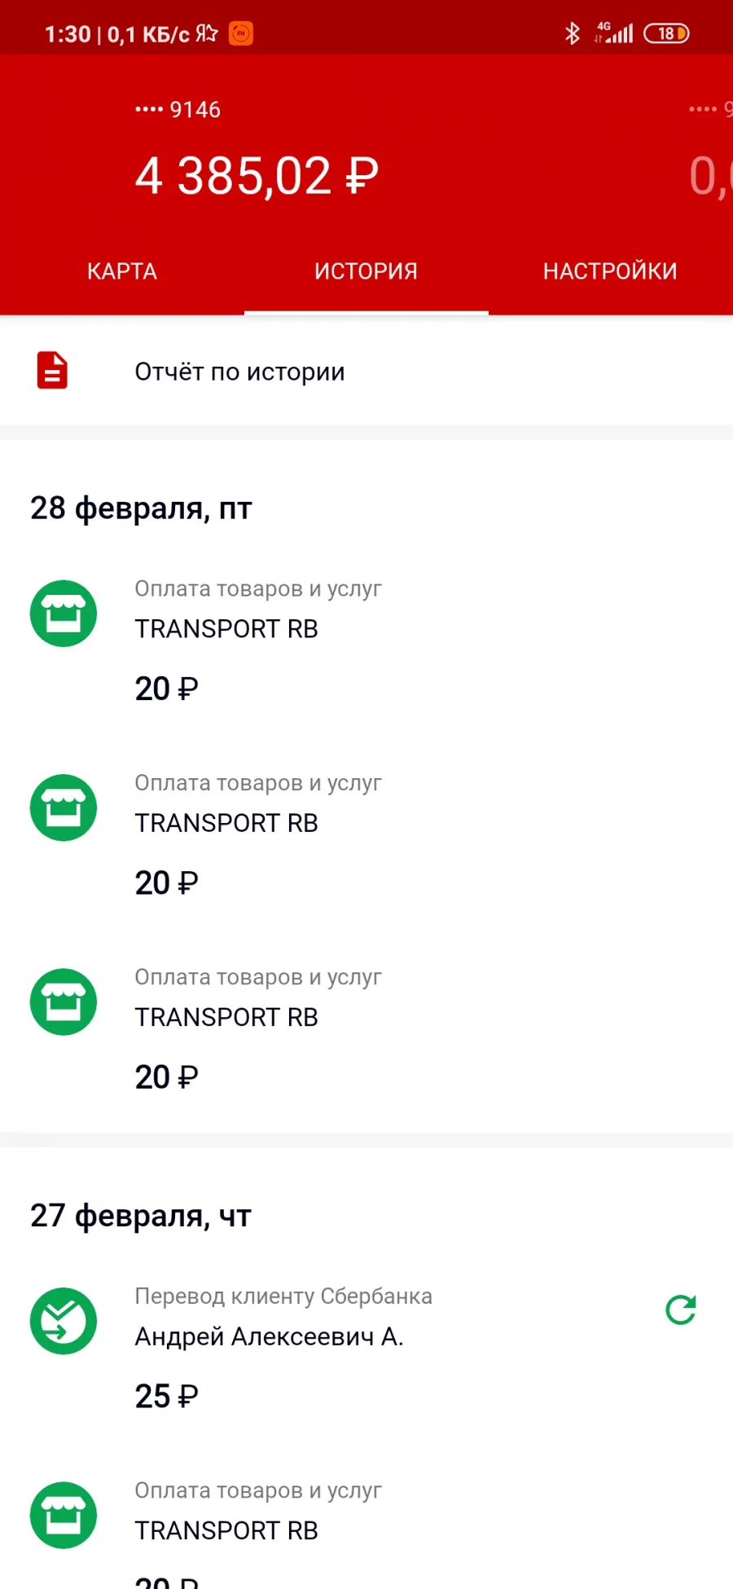Tap second TRANSPORT RB shop icon on 28 февраля
The width and height of the screenshot is (733, 1589).
(64, 808)
